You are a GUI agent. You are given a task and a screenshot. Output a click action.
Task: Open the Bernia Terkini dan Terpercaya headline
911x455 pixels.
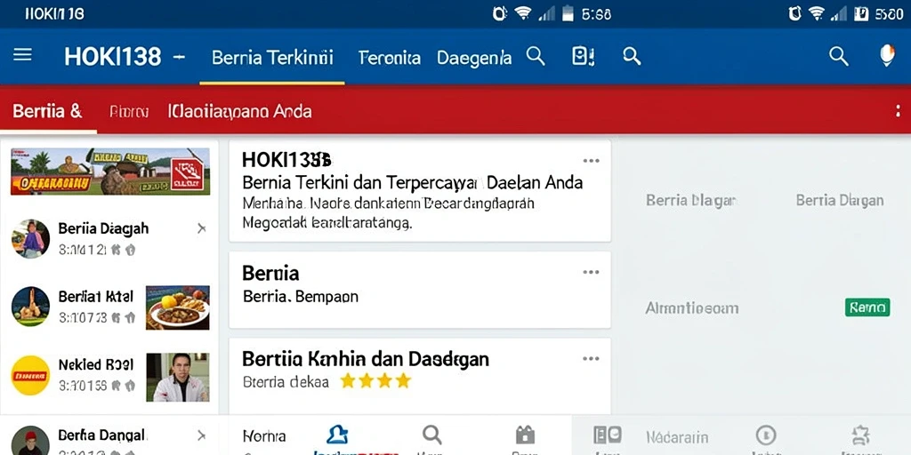click(x=412, y=183)
